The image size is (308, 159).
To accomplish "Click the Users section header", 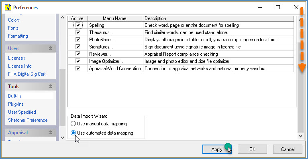I will pyautogui.click(x=30, y=48).
